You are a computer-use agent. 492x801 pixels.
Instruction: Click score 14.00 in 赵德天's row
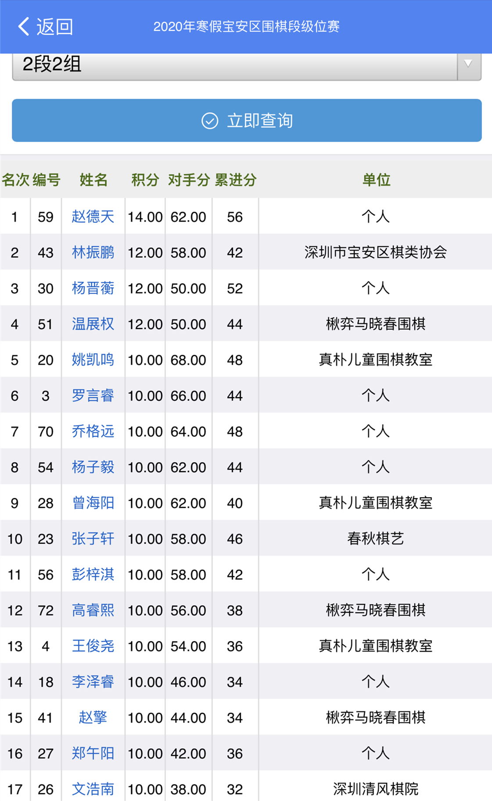145,217
